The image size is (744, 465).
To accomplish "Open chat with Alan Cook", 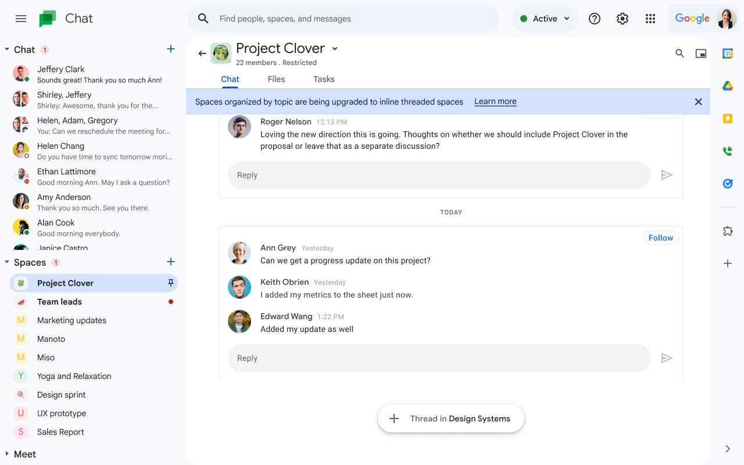I will click(x=93, y=228).
